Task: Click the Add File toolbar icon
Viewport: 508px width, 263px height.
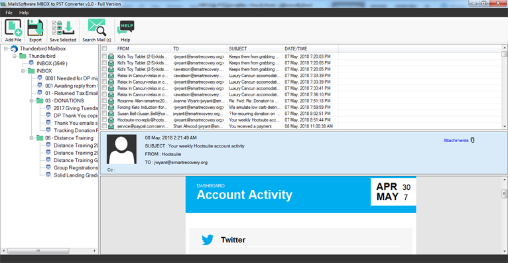Action: pyautogui.click(x=13, y=28)
